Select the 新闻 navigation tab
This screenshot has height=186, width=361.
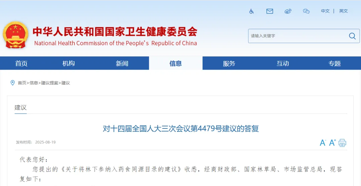point(122,63)
